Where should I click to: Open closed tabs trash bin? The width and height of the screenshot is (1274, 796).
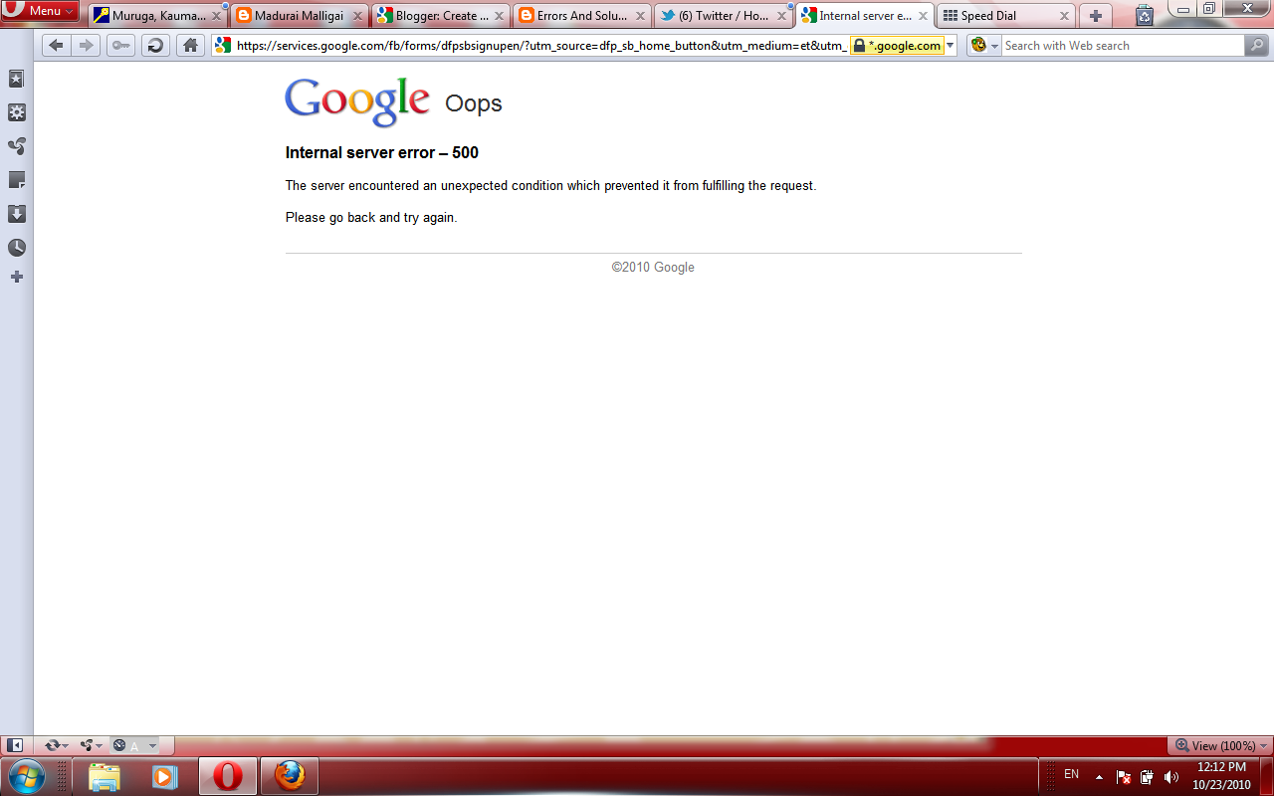tap(1145, 15)
